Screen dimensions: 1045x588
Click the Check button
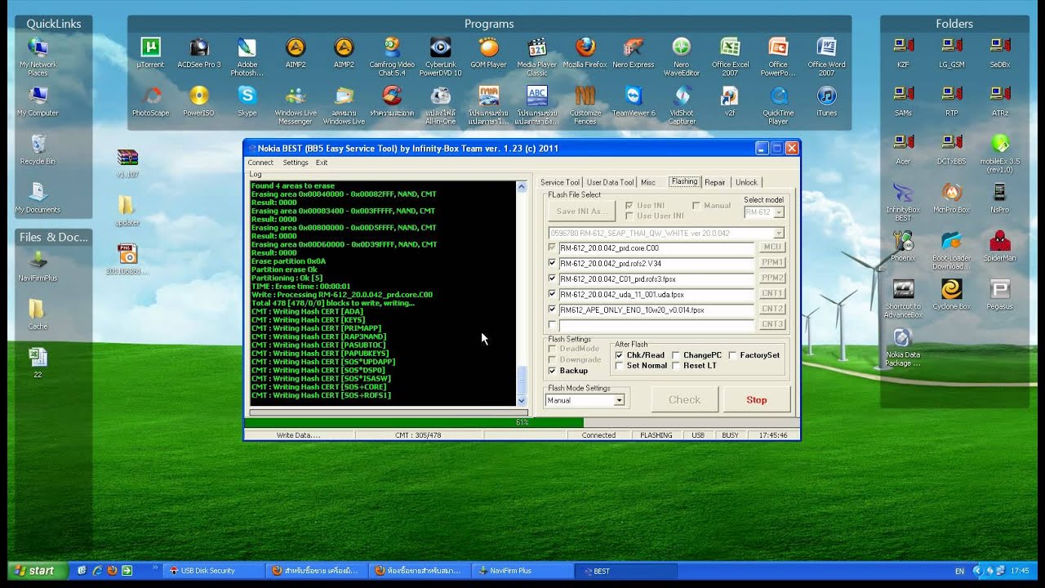click(685, 399)
